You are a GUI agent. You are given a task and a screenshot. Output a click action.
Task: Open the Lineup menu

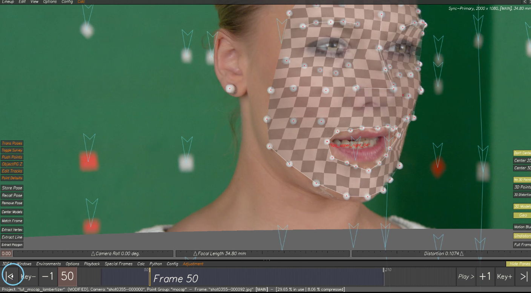coord(8,2)
